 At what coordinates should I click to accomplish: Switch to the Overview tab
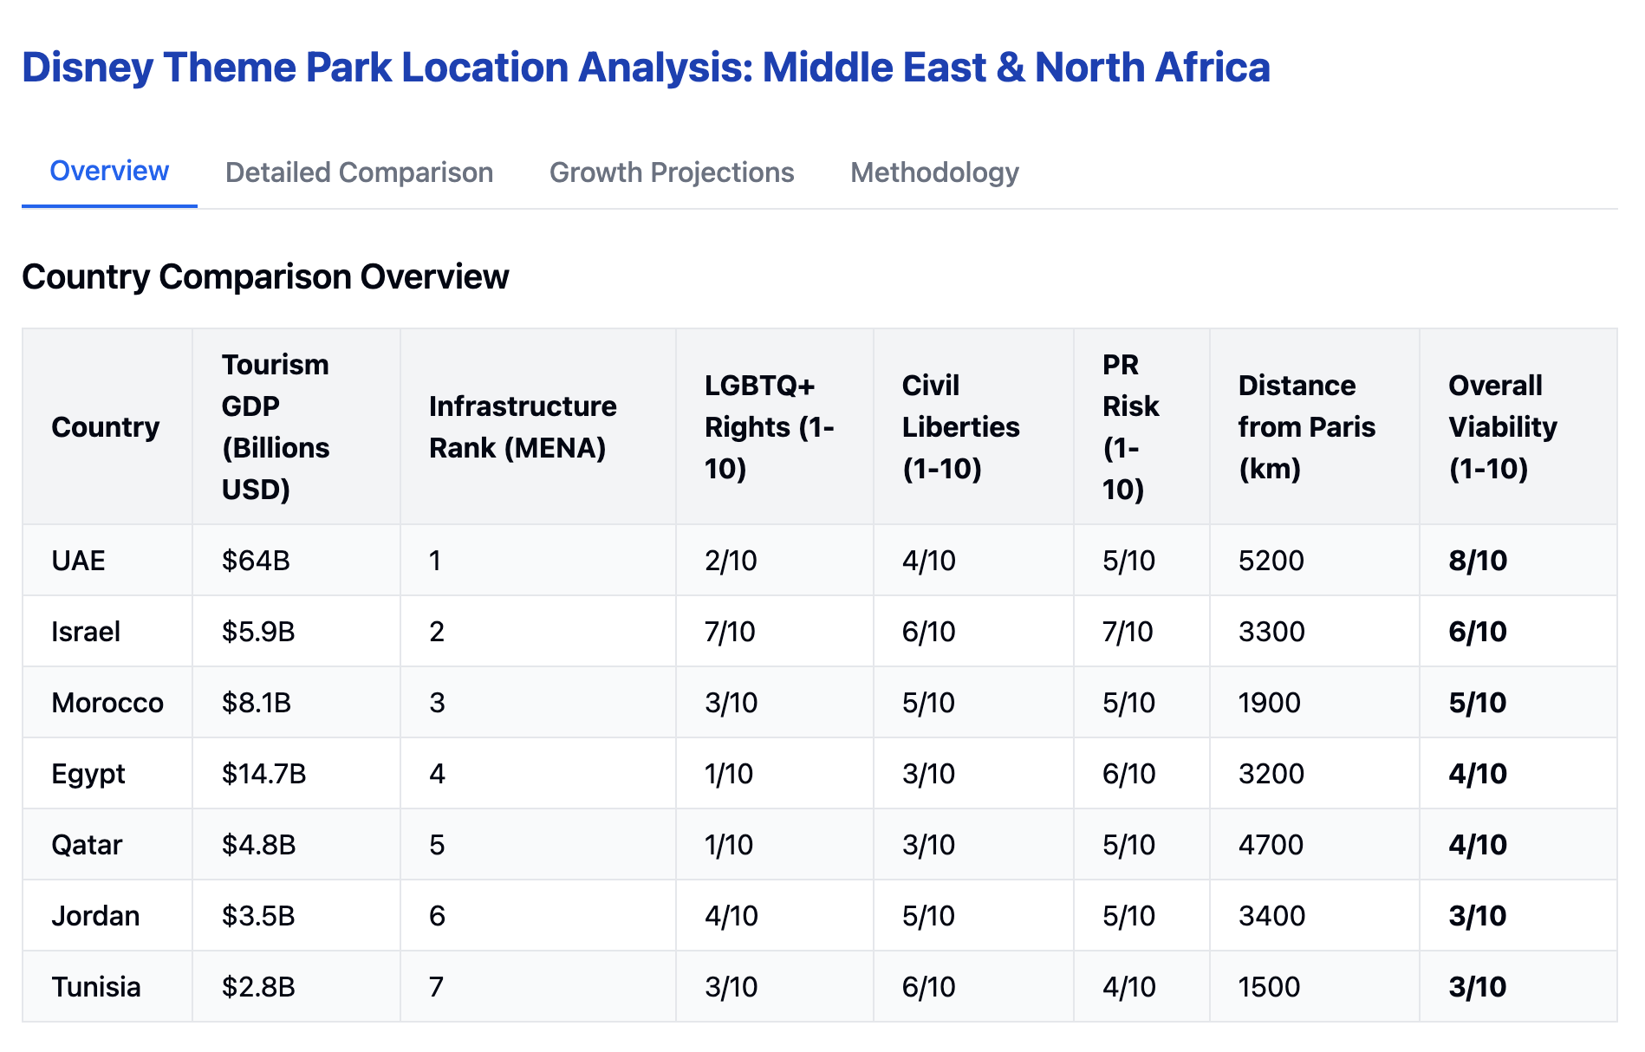[x=109, y=172]
